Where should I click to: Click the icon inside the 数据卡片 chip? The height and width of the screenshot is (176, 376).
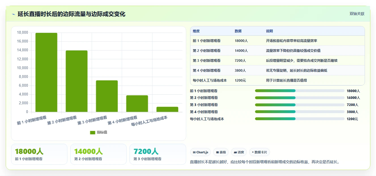(x=253, y=152)
